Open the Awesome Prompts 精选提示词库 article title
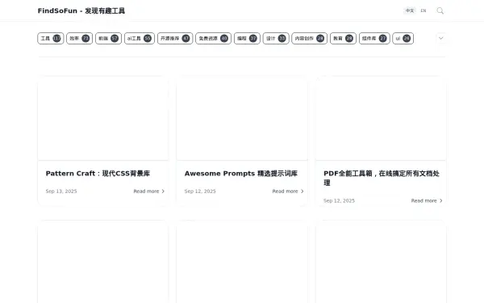This screenshot has height=303, width=484. pyautogui.click(x=241, y=174)
